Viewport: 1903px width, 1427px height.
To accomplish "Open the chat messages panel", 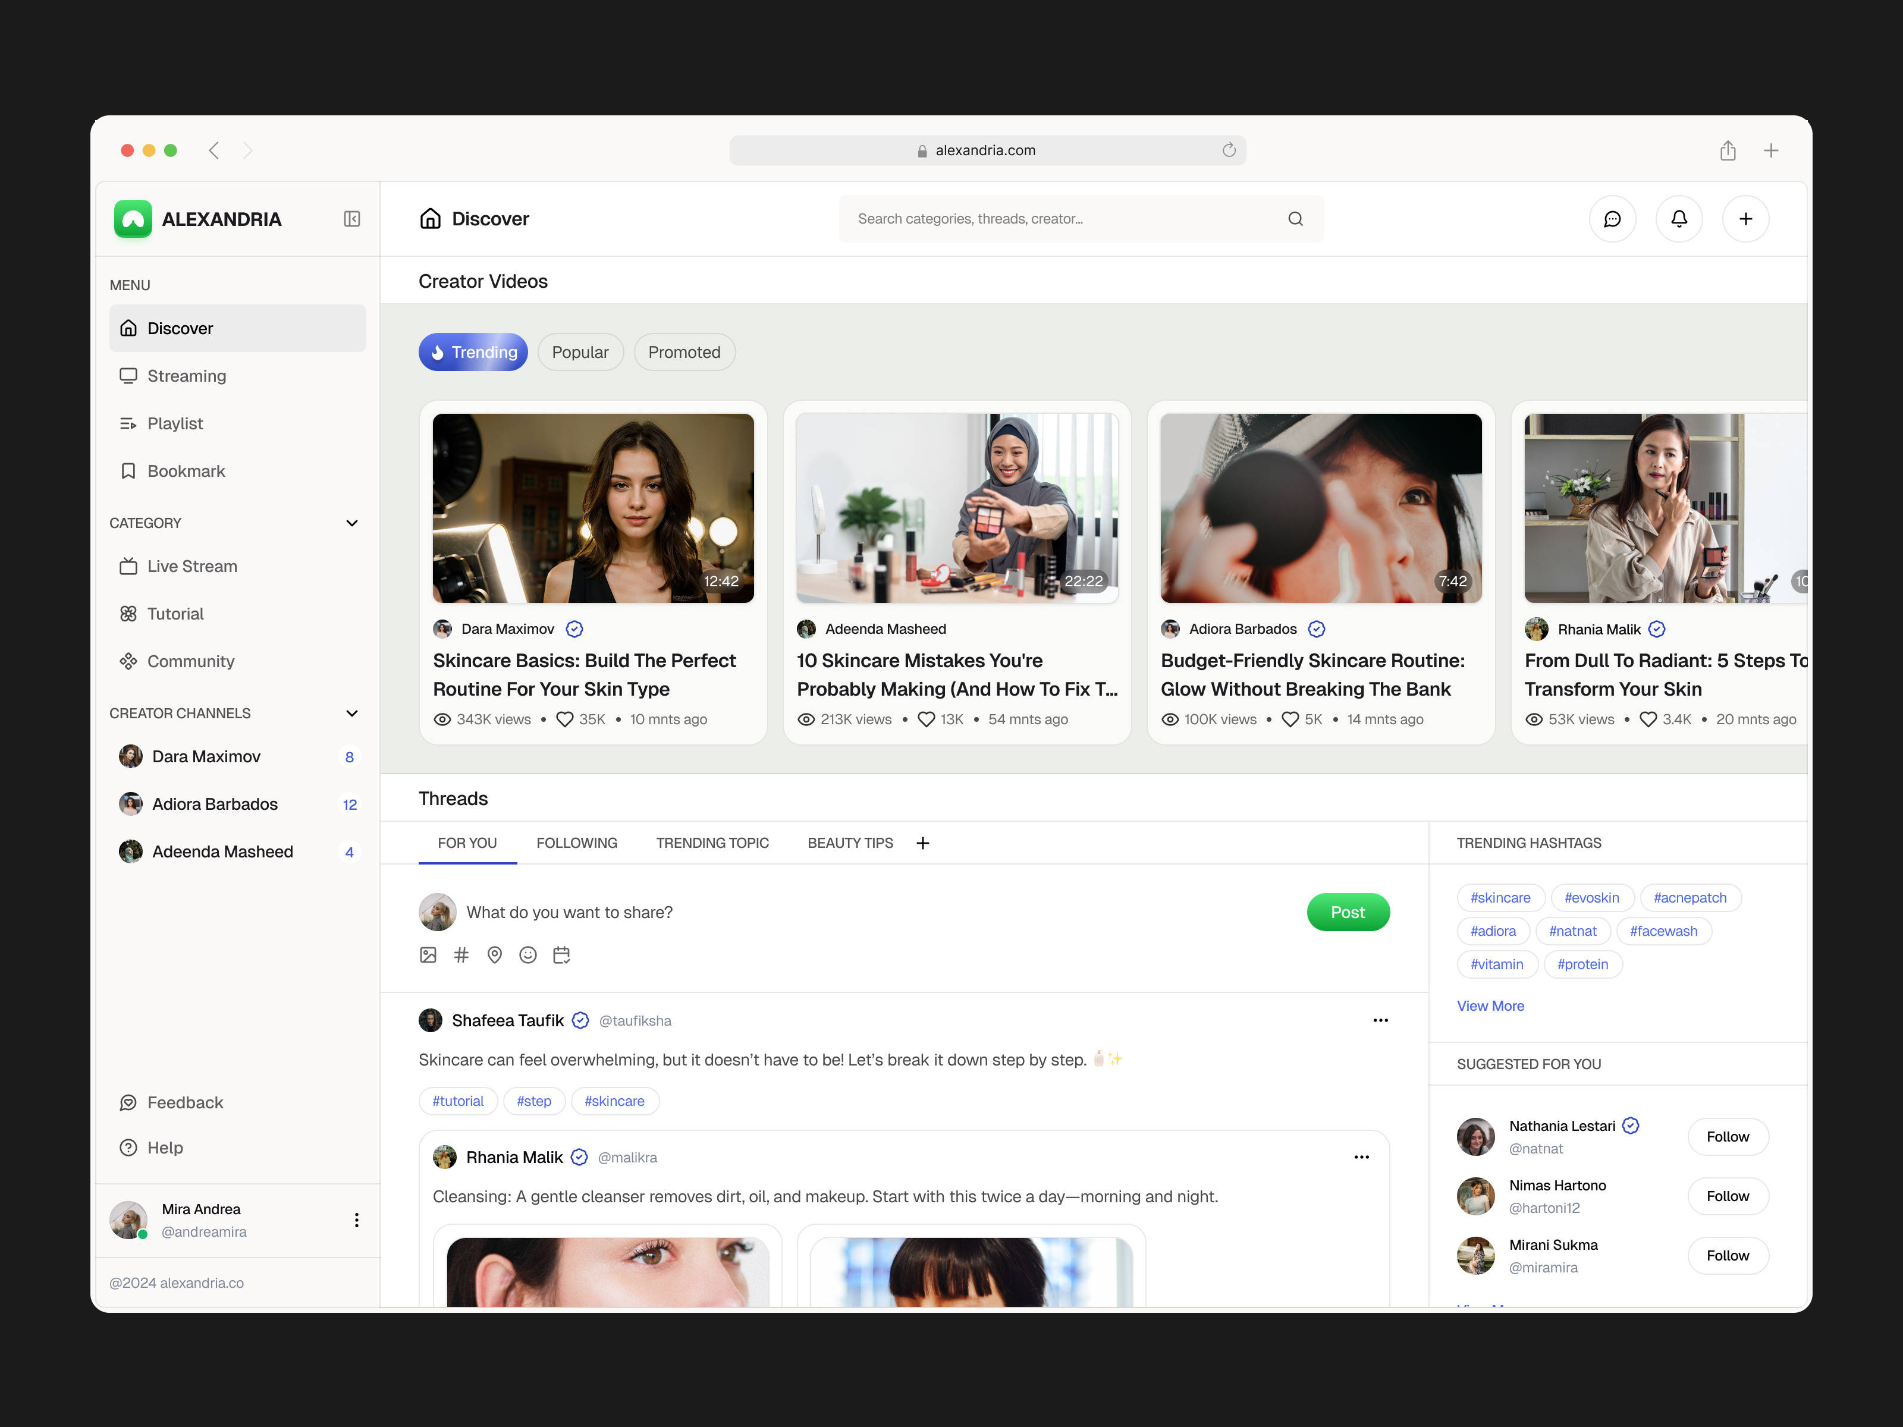I will pyautogui.click(x=1613, y=218).
